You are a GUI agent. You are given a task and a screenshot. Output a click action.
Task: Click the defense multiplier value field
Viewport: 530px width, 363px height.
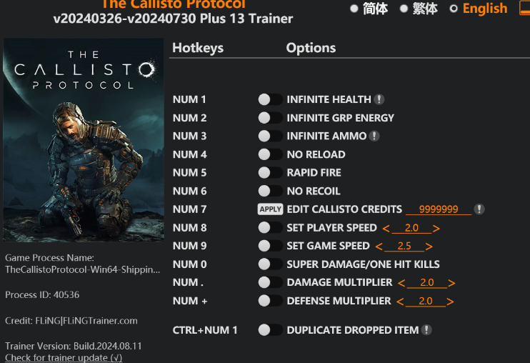[425, 301]
